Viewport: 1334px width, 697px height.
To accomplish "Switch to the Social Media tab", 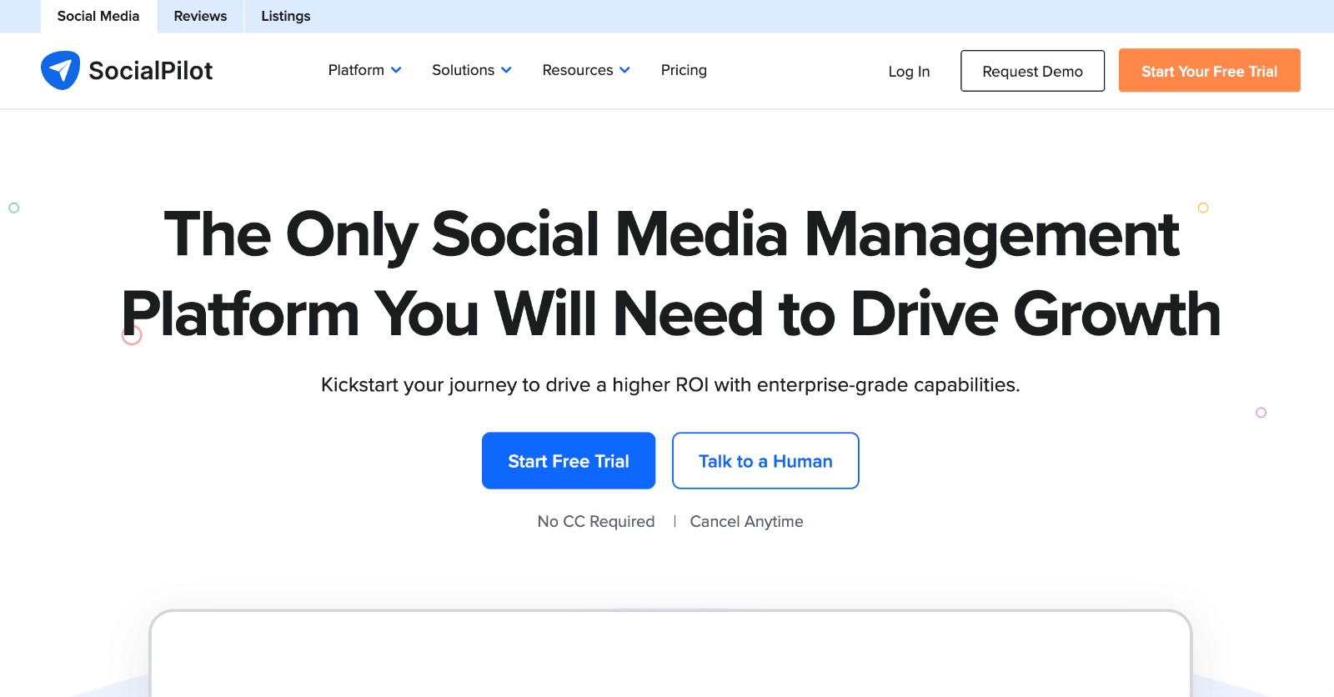I will click(98, 17).
